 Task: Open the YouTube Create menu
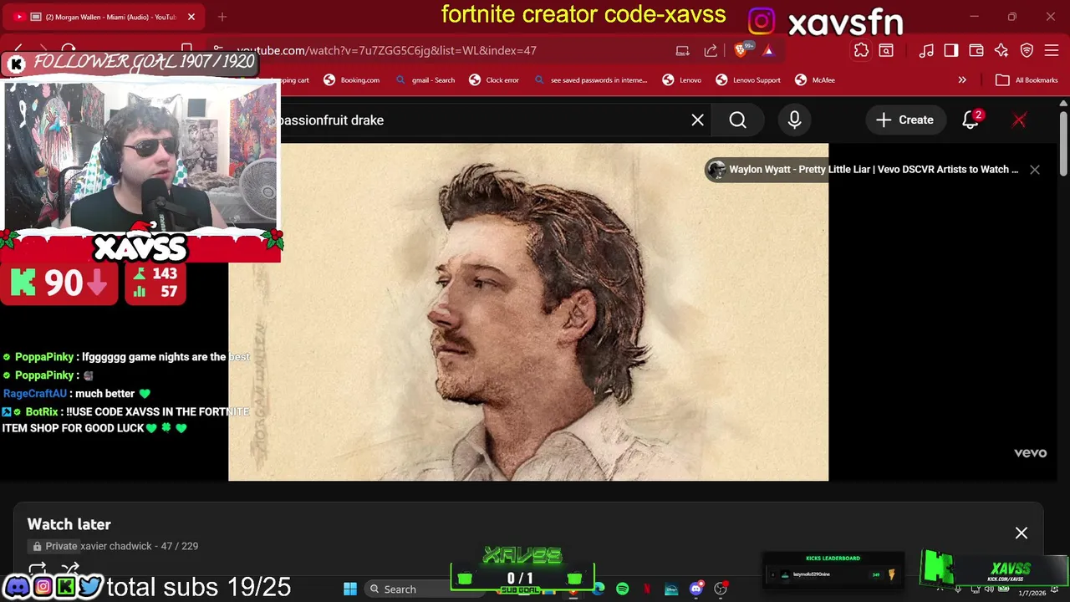pos(904,120)
